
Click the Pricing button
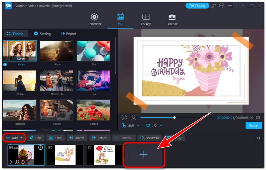(x=198, y=6)
